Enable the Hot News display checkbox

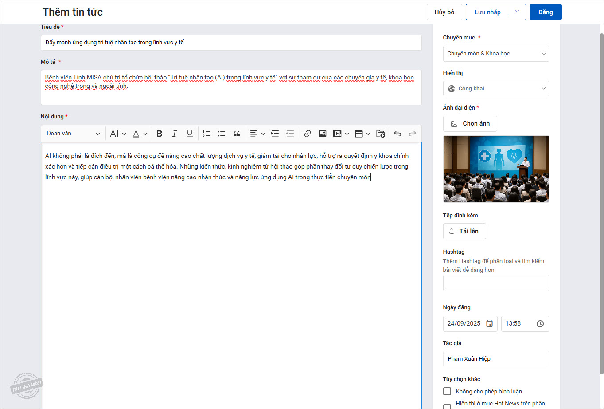coord(447,406)
